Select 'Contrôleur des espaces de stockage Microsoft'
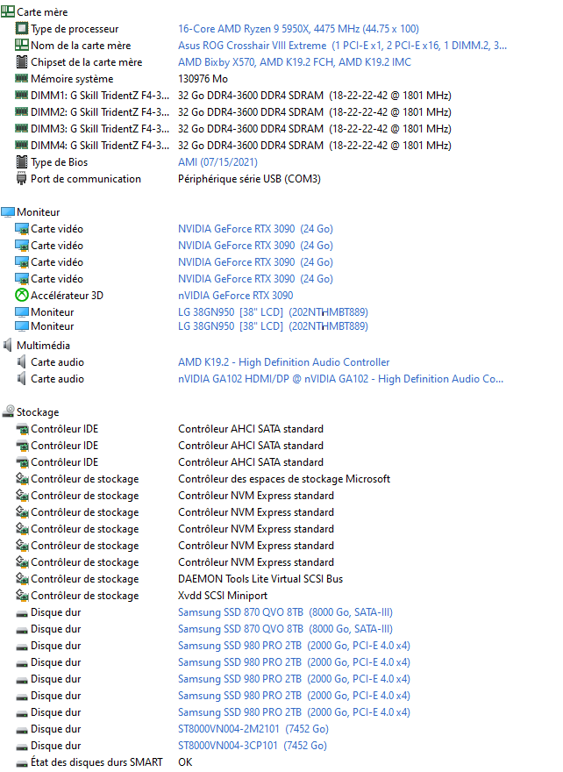Viewport: 563px width, 772px height. tap(284, 479)
